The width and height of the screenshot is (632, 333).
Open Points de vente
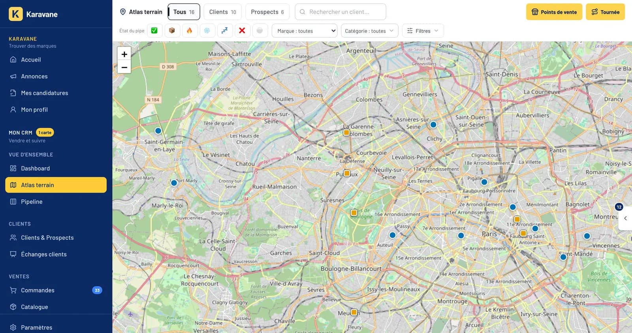click(554, 12)
